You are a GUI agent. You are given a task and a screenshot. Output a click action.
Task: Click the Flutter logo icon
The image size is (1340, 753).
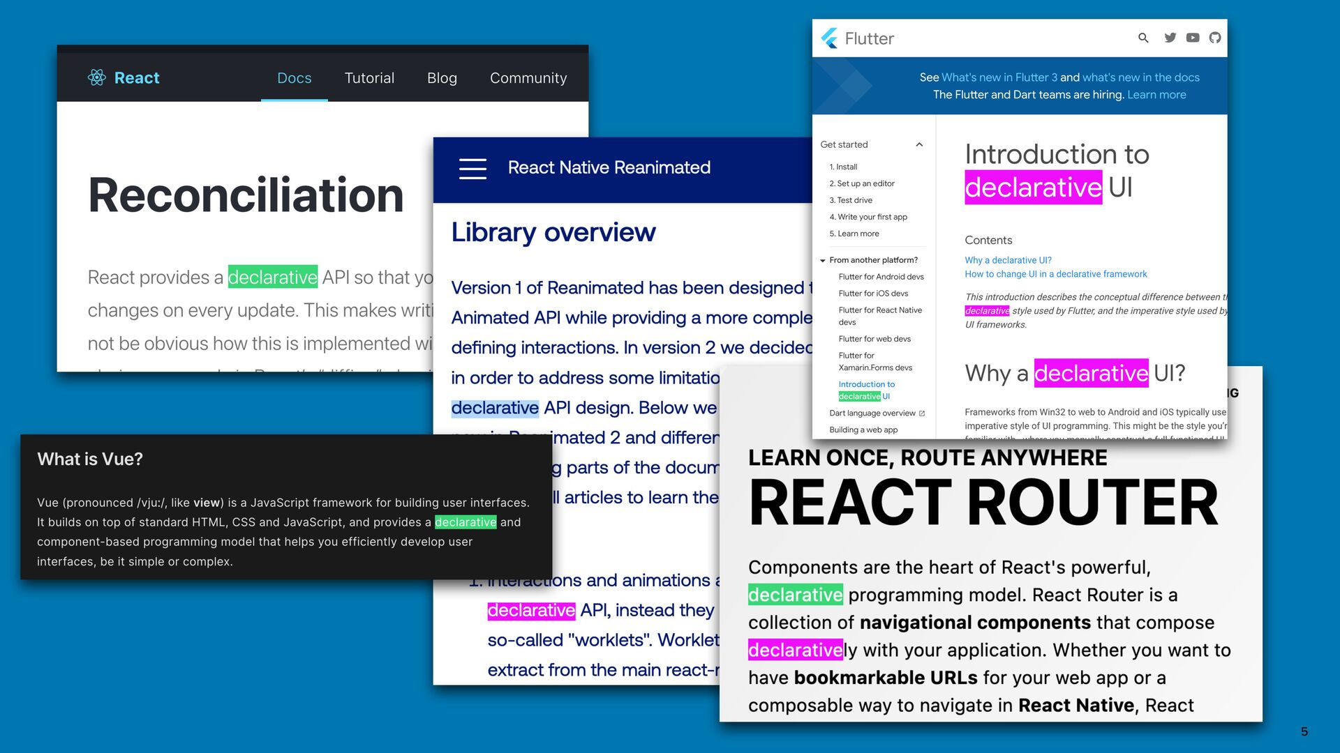pyautogui.click(x=829, y=38)
